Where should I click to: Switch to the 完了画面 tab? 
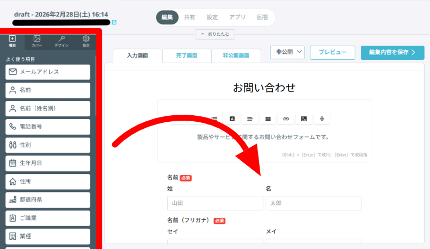187,55
